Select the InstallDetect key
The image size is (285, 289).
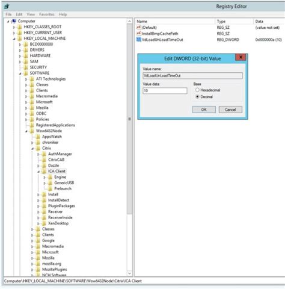pos(59,200)
